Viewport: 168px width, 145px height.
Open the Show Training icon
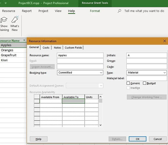click(x=4, y=20)
